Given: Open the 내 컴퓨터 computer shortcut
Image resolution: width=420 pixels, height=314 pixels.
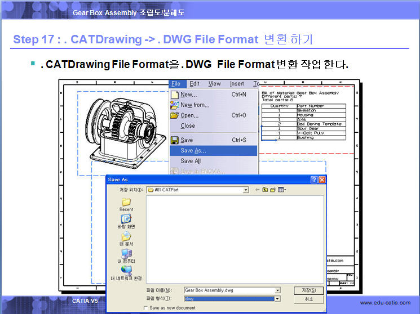Looking at the screenshot, I should point(126,254).
